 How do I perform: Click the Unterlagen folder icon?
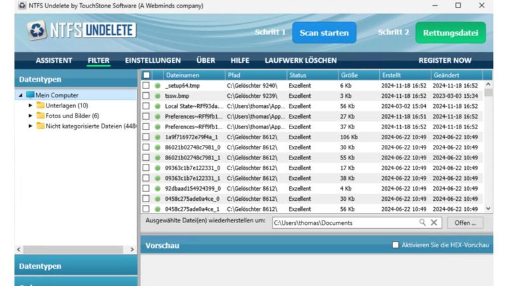[x=40, y=105]
